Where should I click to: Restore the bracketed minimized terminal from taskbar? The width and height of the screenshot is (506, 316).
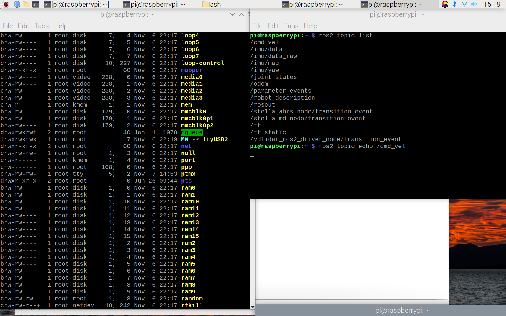(x=77, y=4)
